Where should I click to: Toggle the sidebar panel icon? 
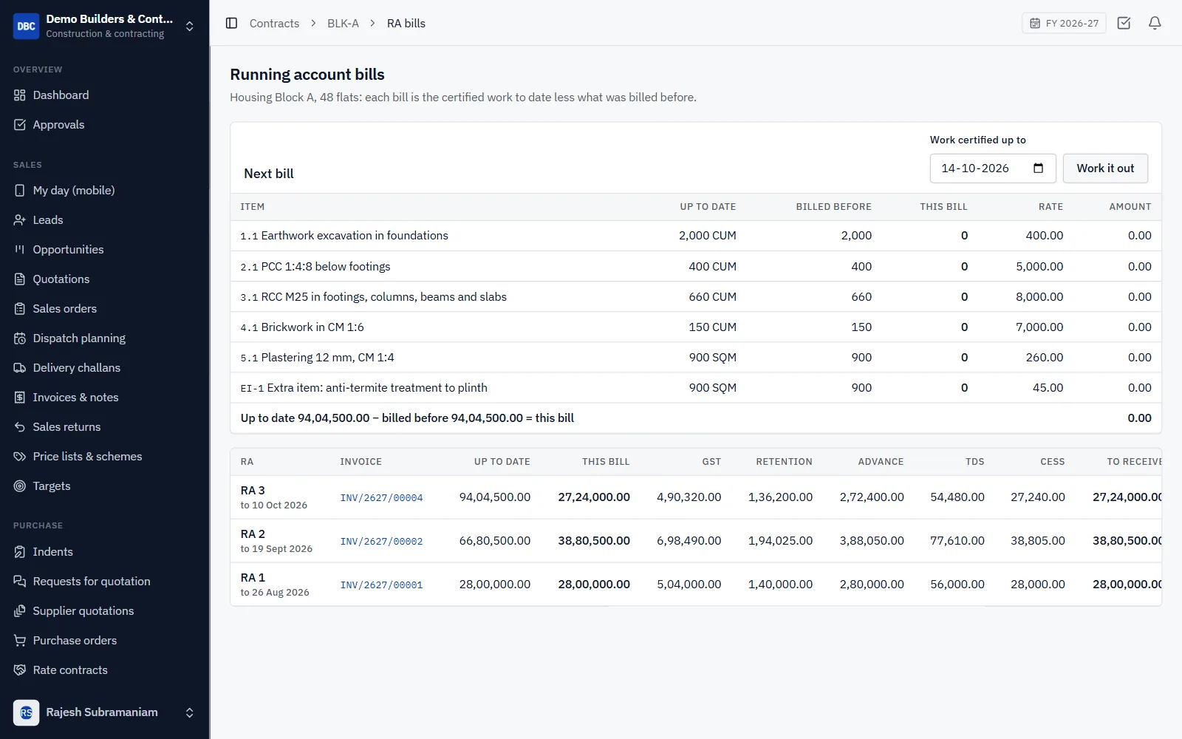[x=231, y=23]
